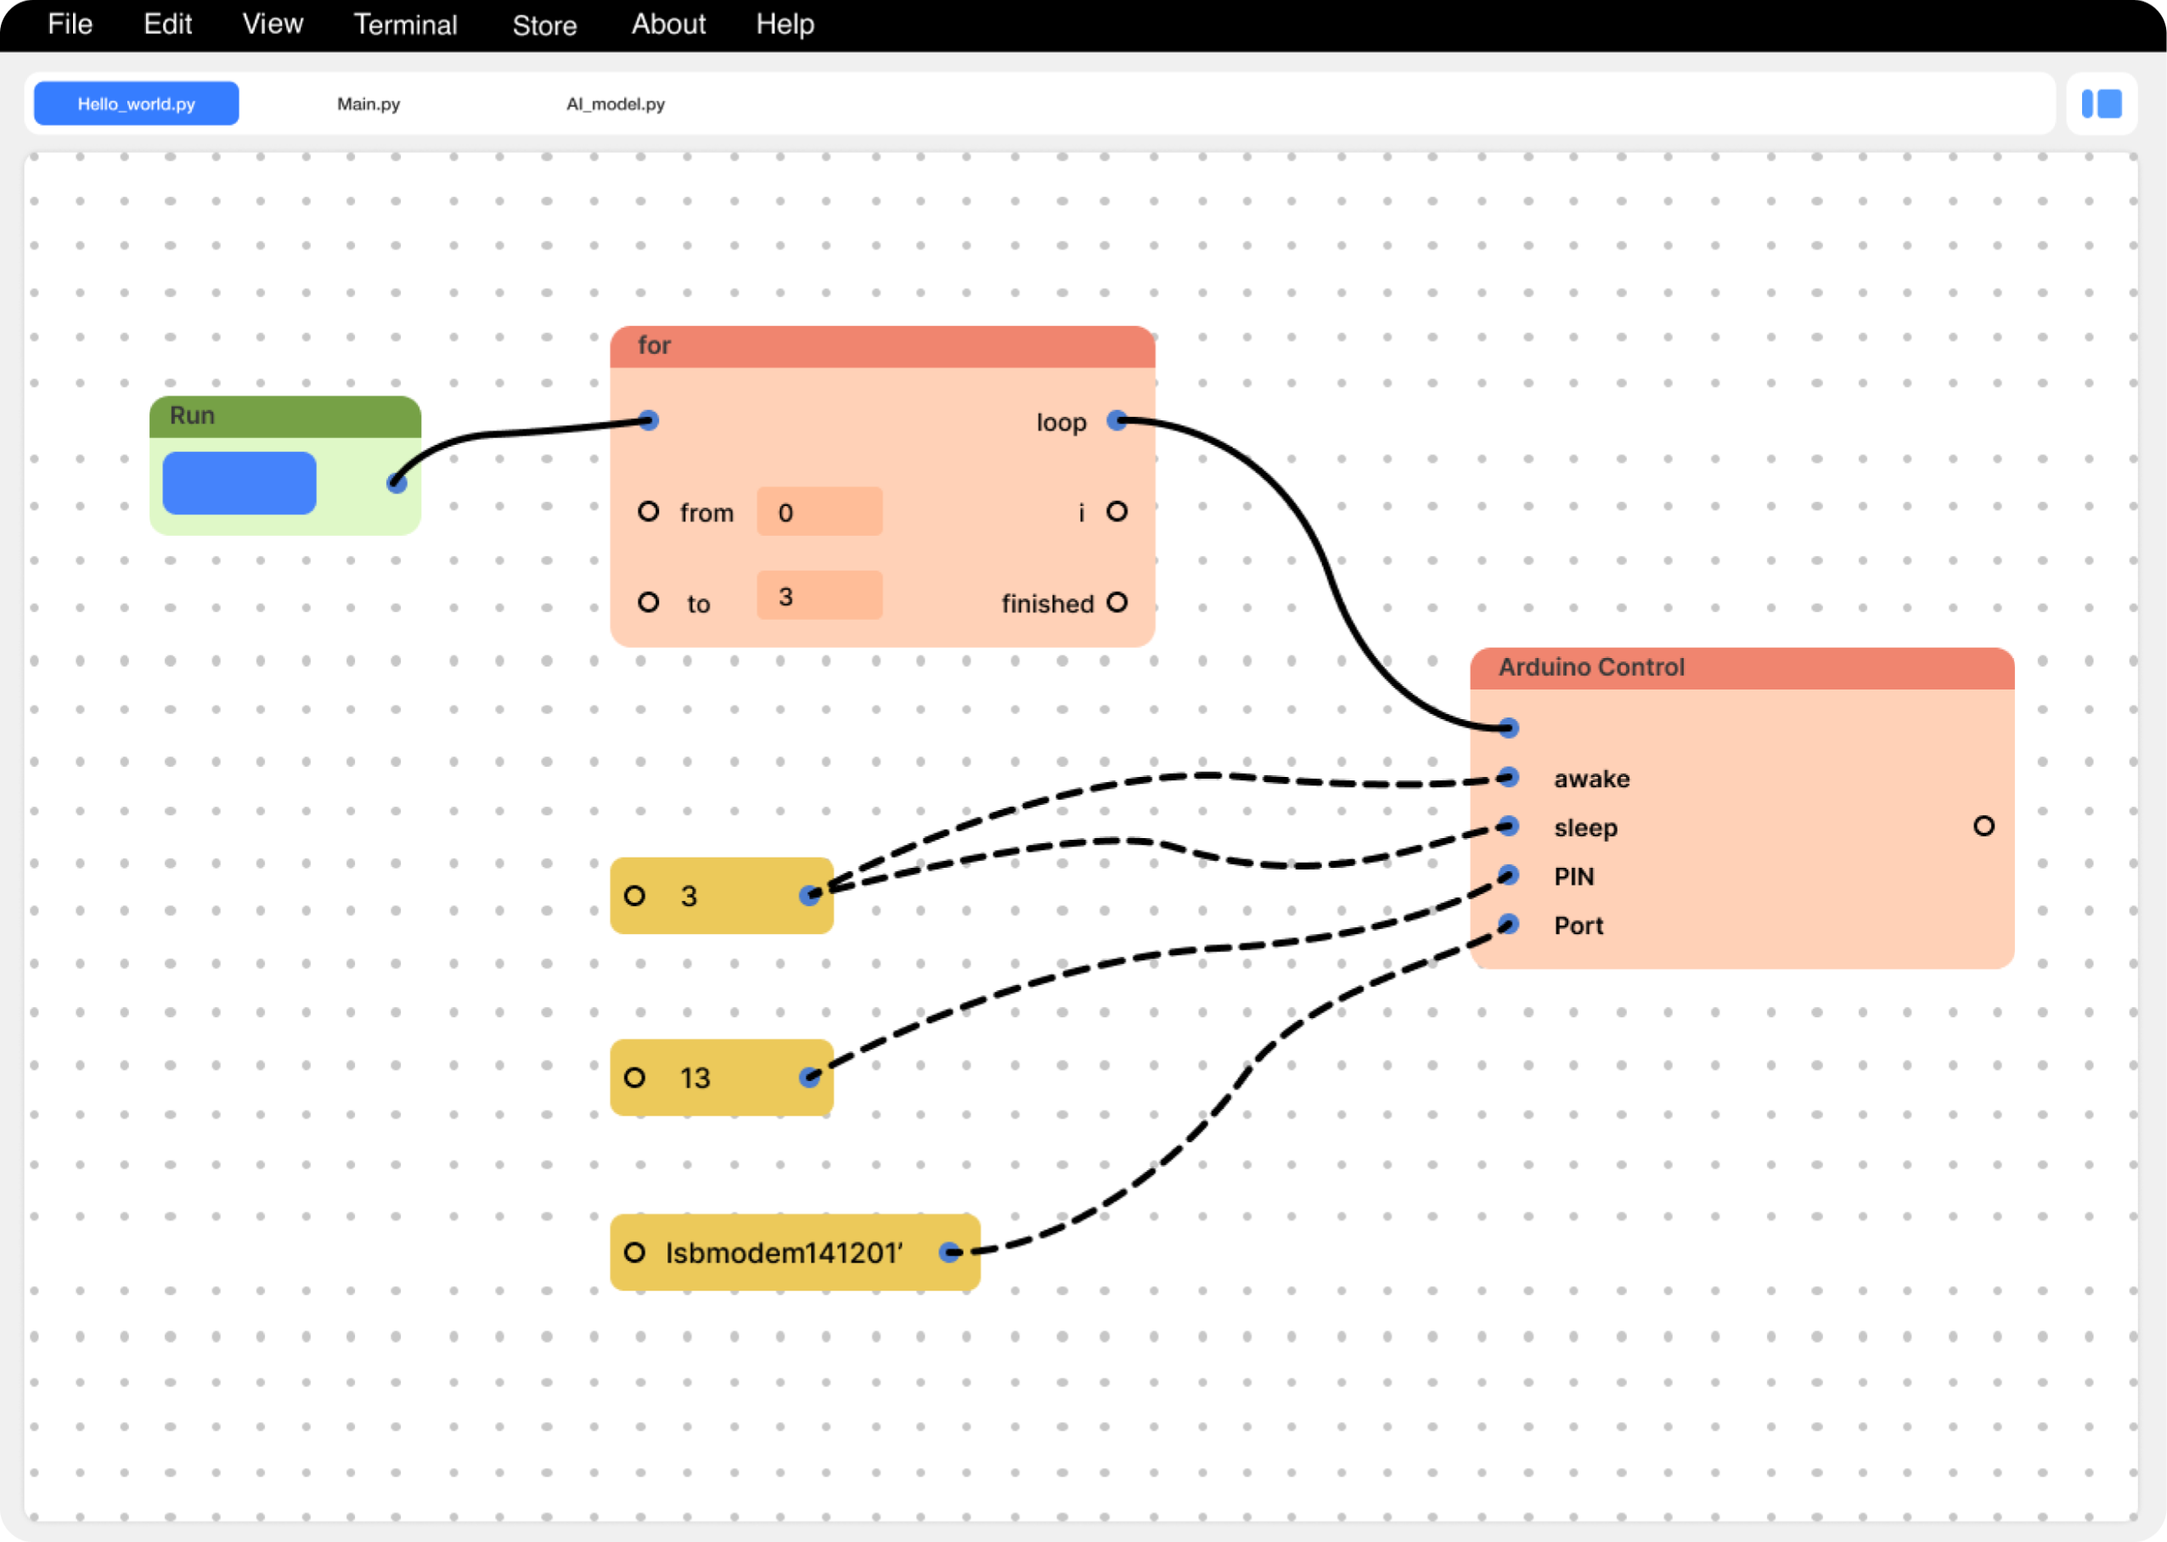Open the Edit menu
Screen dimensions: 2167x1542
point(168,24)
